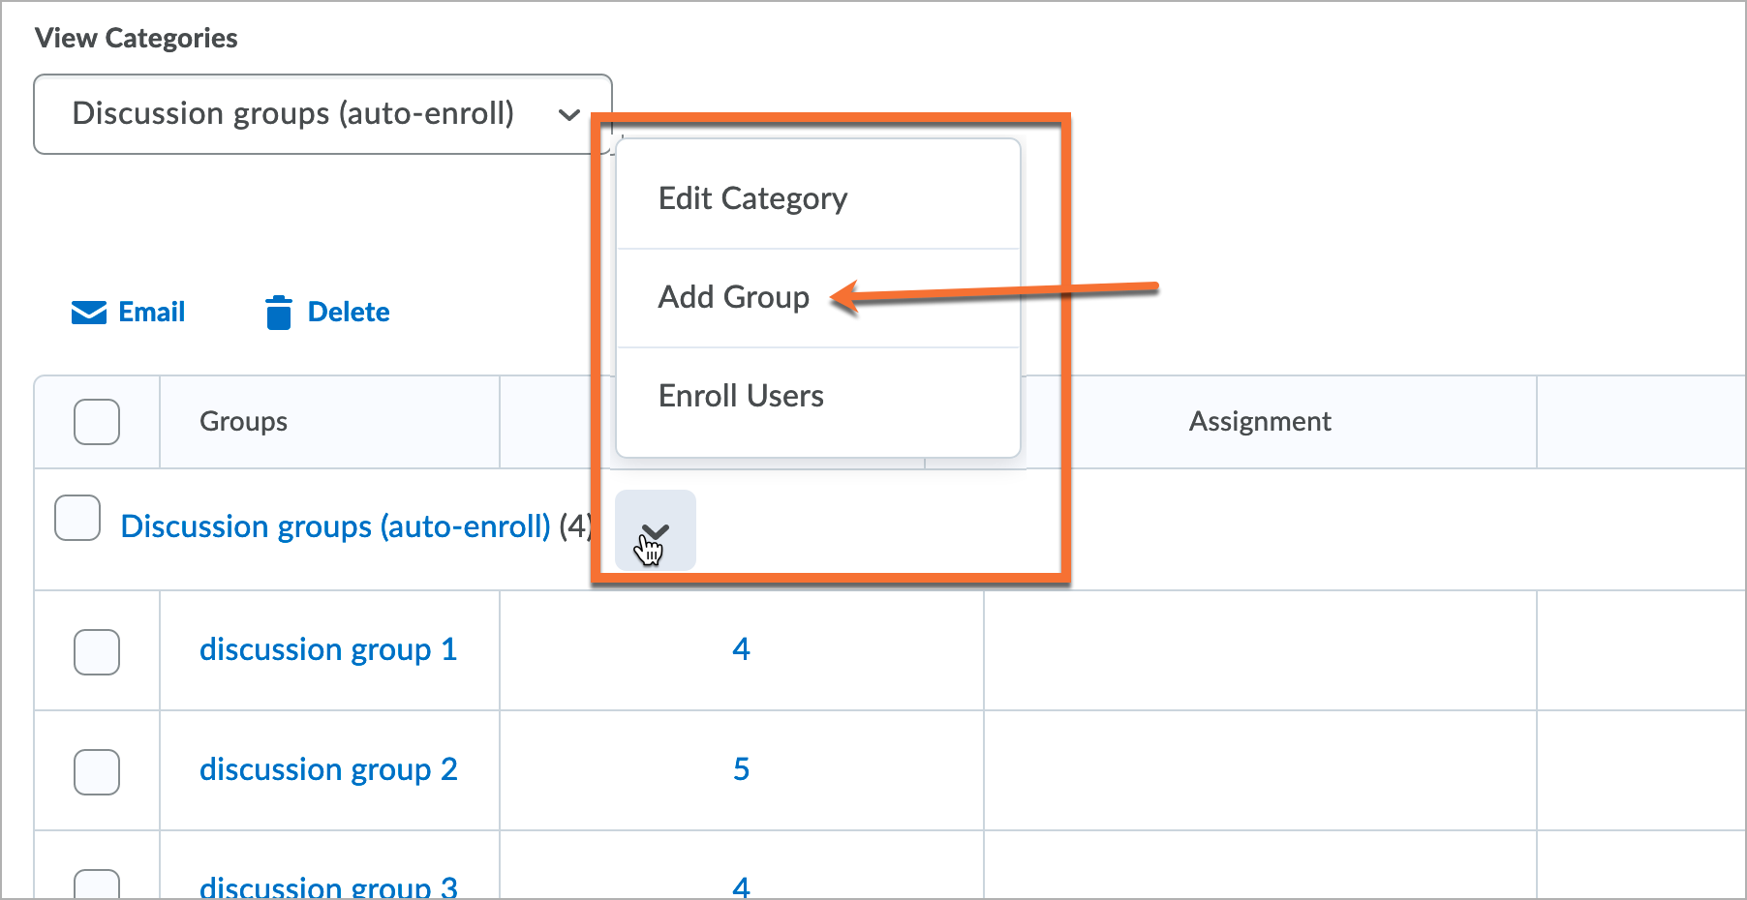The image size is (1747, 900).
Task: Click the Assignment column header
Action: click(1259, 422)
